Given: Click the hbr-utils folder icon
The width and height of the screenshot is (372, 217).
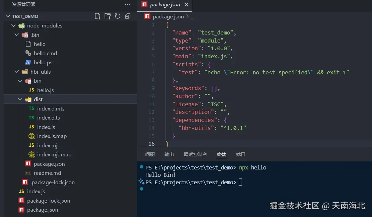Looking at the screenshot, I should (25, 72).
